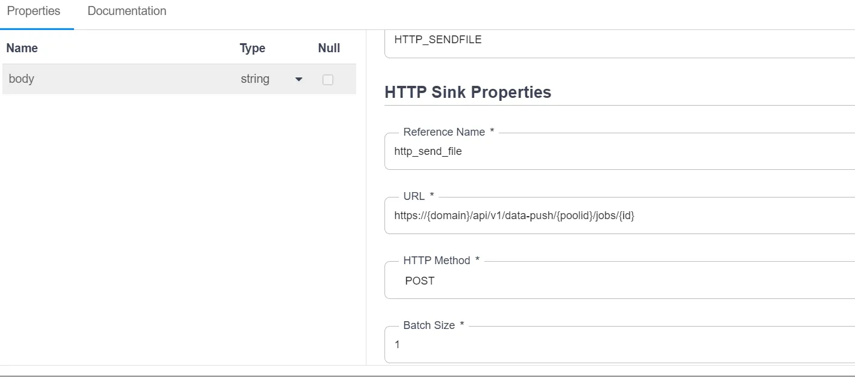Toggle the Null checkbox for body
855x380 pixels.
point(328,80)
